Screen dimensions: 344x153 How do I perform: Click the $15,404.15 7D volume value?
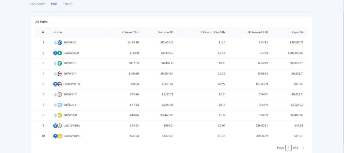tap(167, 42)
